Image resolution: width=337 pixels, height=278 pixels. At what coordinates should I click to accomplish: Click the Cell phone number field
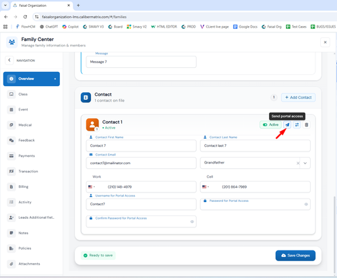(x=255, y=186)
